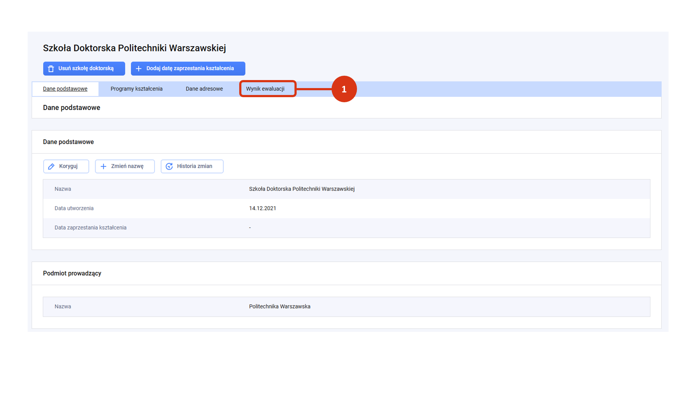Click the Politechnika Warszawska entity value
The height and width of the screenshot is (393, 698).
[x=279, y=306]
